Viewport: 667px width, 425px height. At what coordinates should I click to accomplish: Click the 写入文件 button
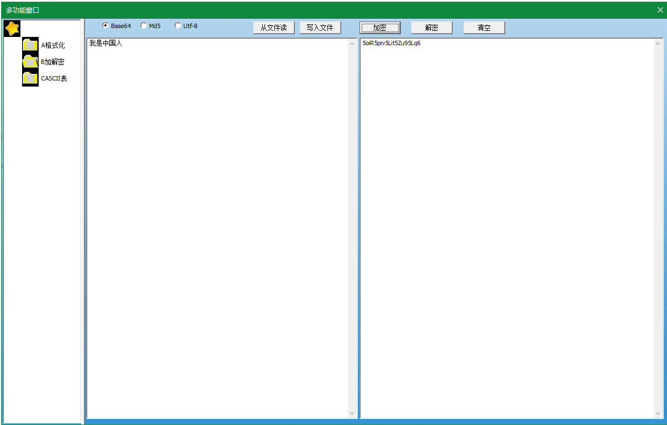coord(320,28)
